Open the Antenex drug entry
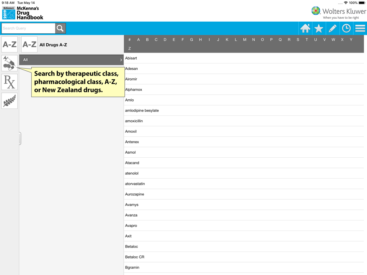Screen dimensions: 367x275 point(244,142)
